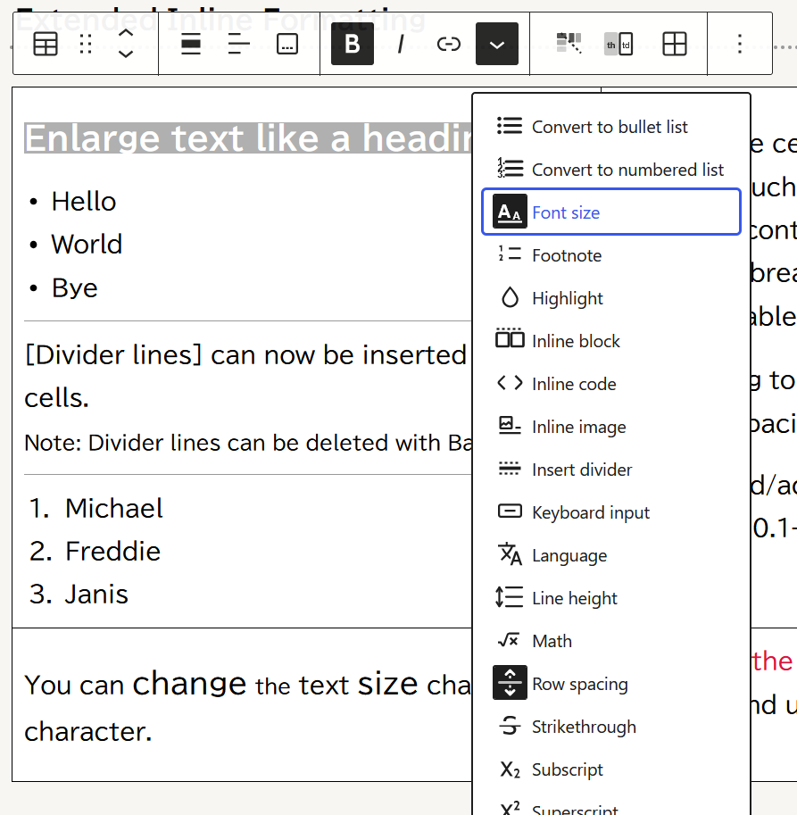The height and width of the screenshot is (815, 797).
Task: Select Language option in menu
Action: point(611,555)
